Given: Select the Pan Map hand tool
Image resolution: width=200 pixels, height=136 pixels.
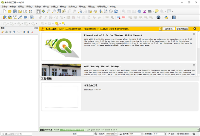Looking at the screenshot, I should click(38, 11).
